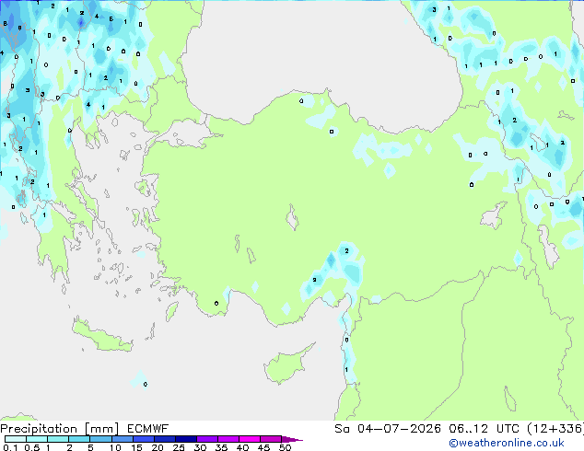This screenshot has height=451, width=584.
Task: Click the 'ECMWF' model label
Action: (148, 429)
